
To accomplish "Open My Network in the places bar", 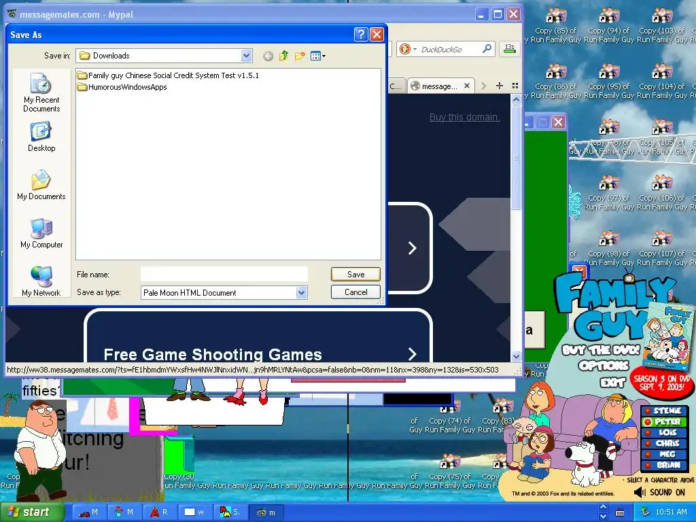I will [41, 281].
